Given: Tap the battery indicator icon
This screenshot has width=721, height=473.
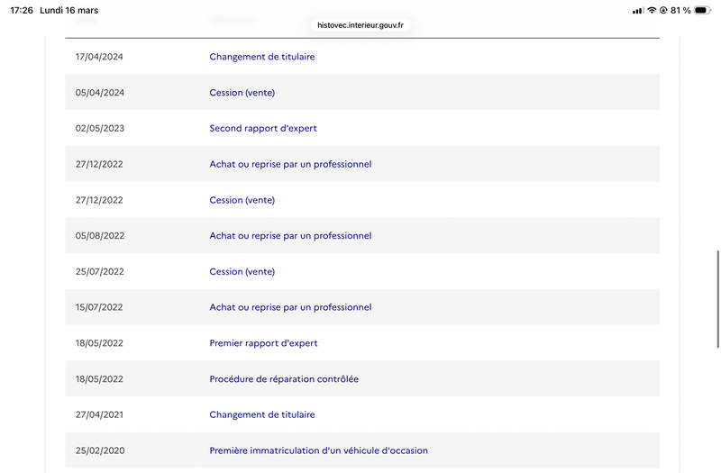Looking at the screenshot, I should tap(702, 11).
